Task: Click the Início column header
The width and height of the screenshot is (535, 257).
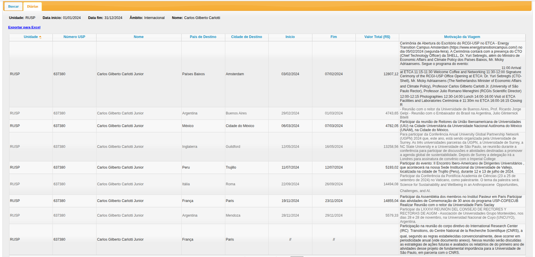Action: pyautogui.click(x=290, y=37)
